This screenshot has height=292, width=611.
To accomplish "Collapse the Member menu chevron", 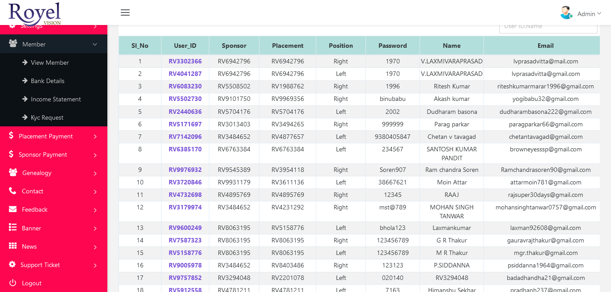I will click(x=95, y=44).
